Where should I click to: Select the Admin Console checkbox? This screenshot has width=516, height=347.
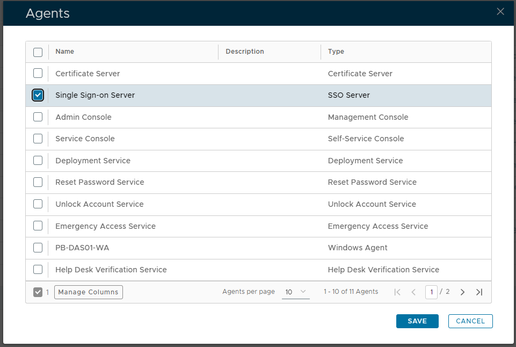[x=38, y=117]
